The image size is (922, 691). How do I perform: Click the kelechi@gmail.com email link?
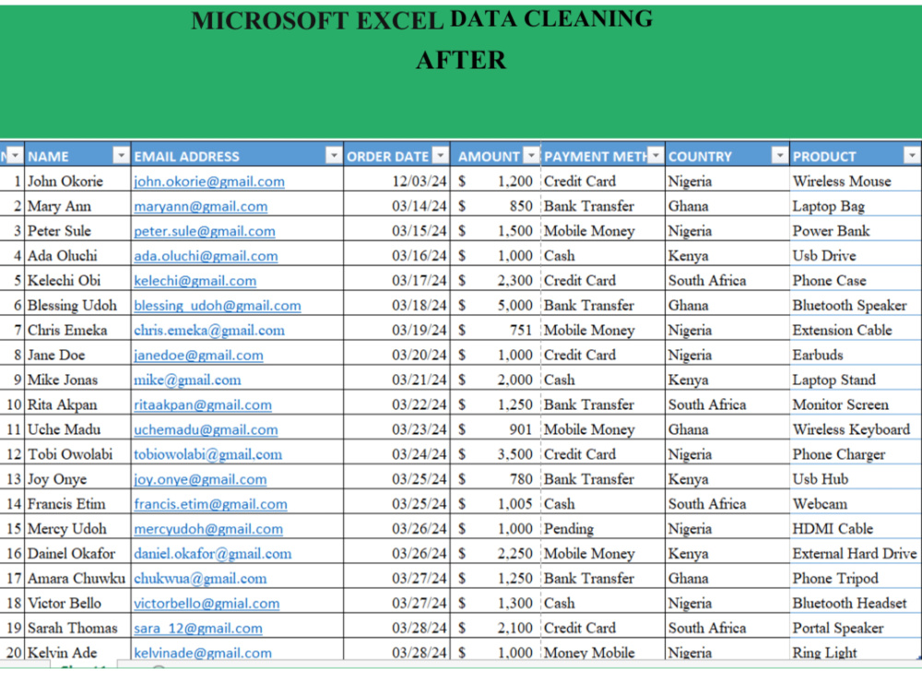click(195, 281)
